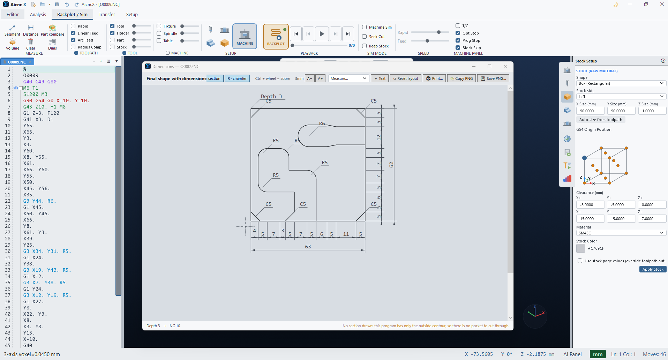Image resolution: width=668 pixels, height=360 pixels.
Task: Jump playback to the end
Action: coord(348,34)
